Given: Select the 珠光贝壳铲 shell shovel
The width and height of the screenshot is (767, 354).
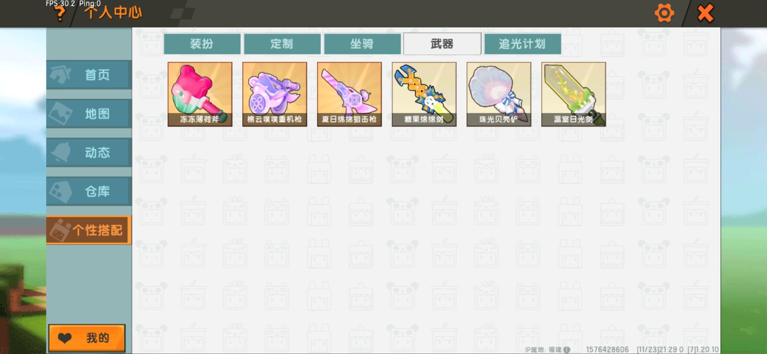Looking at the screenshot, I should pos(499,94).
